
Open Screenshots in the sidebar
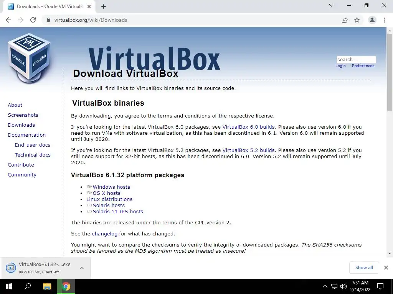coord(23,115)
